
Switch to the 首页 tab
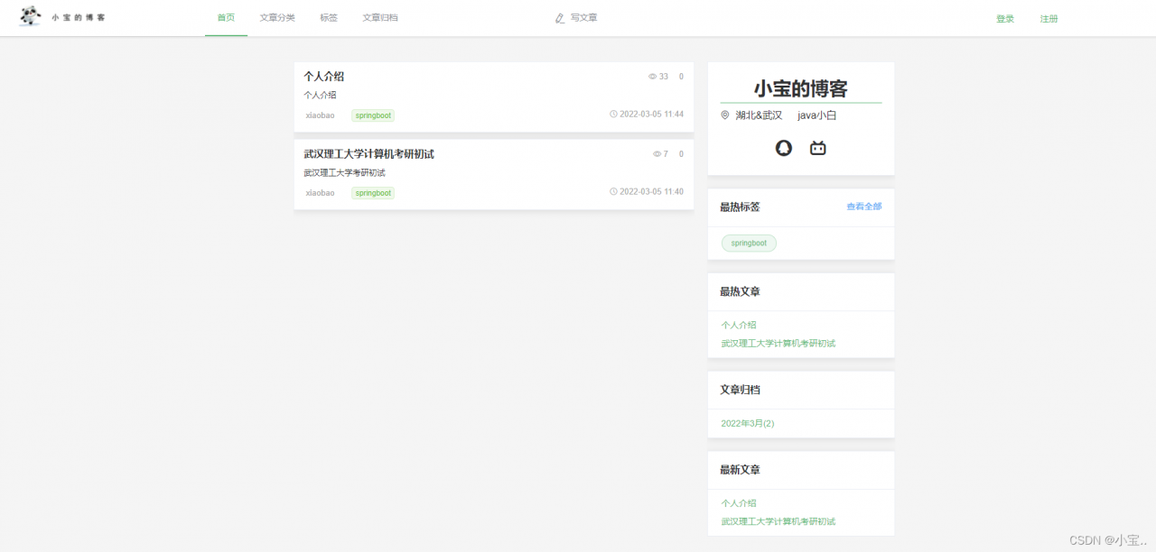pyautogui.click(x=225, y=16)
